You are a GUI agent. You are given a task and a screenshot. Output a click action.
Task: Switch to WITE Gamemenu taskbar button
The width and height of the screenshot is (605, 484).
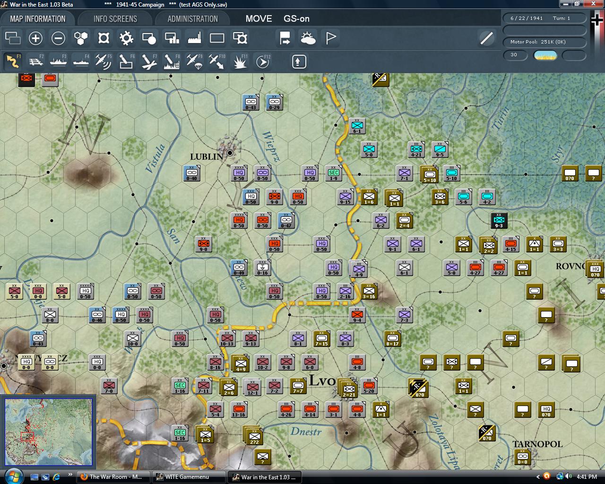188,476
